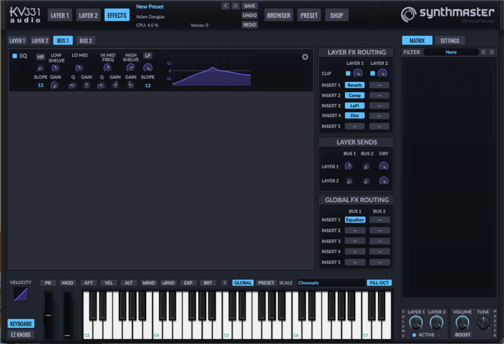
Task: Click the Synthmaster logo
Action: click(x=447, y=14)
